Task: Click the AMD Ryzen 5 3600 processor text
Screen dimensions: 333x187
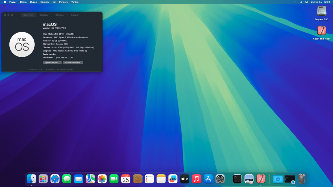Action: click(x=71, y=37)
